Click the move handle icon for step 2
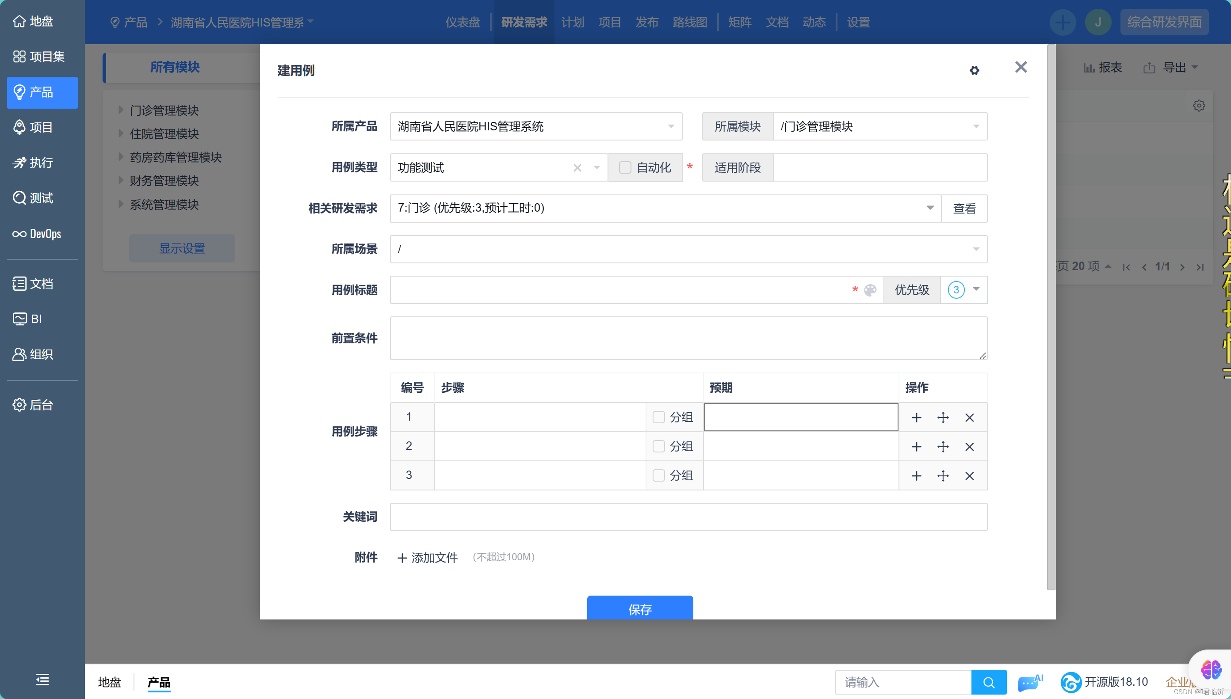 [942, 447]
